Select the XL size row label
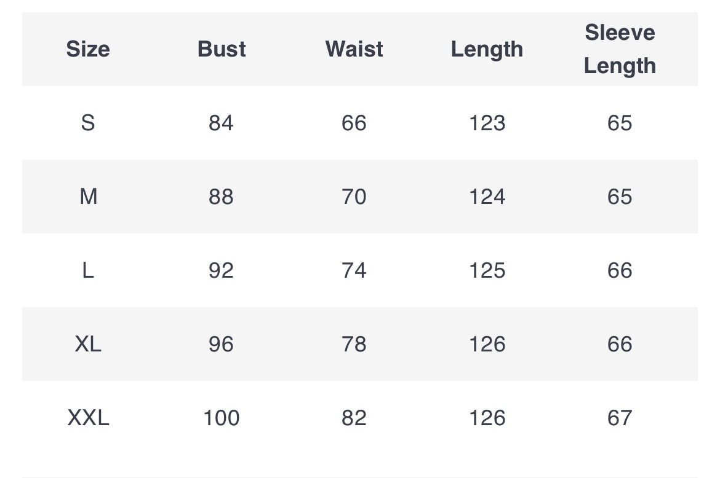Viewport: 720px width, 478px height. (x=88, y=344)
